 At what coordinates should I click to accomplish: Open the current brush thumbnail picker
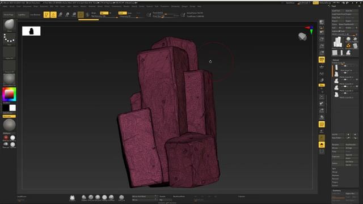9,25
